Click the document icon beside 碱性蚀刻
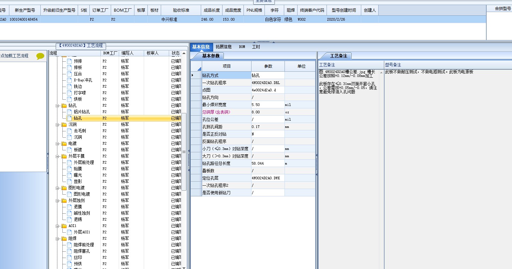The image size is (512, 269). click(69, 213)
